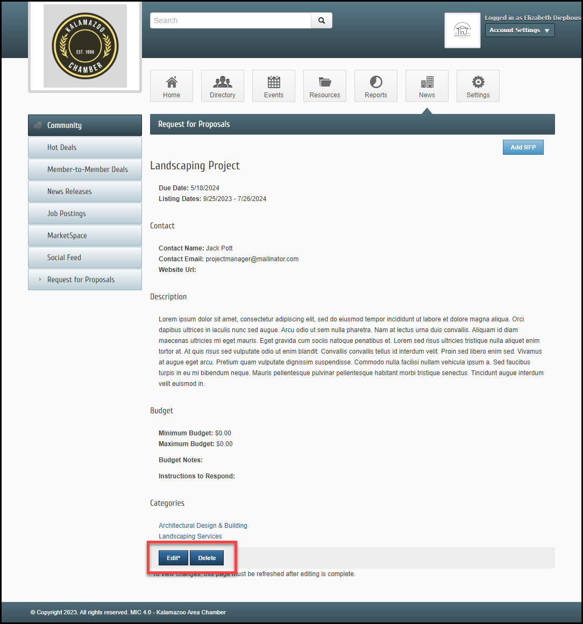Click the contact email projectmanager@mailinator.com
The image size is (583, 624).
click(252, 259)
